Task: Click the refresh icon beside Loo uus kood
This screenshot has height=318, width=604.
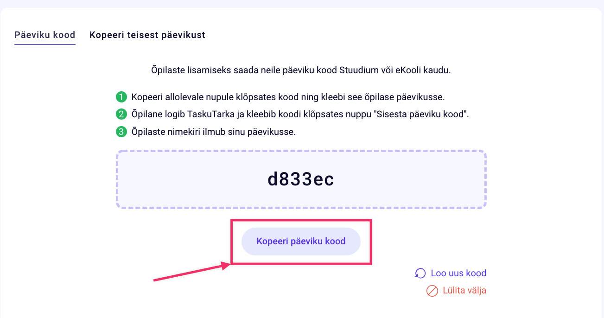Action: pos(420,273)
